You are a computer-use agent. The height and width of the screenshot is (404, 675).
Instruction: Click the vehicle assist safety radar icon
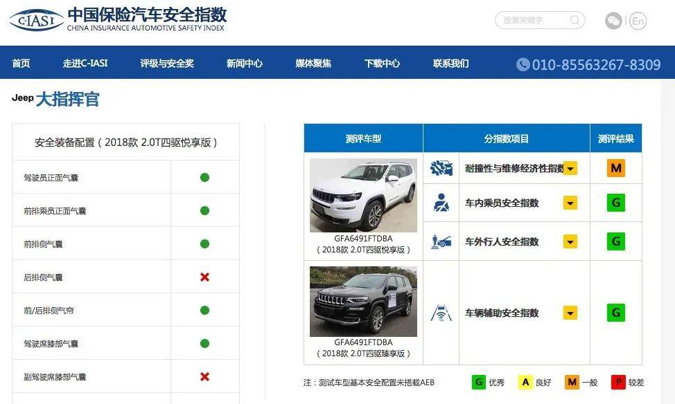pyautogui.click(x=441, y=313)
